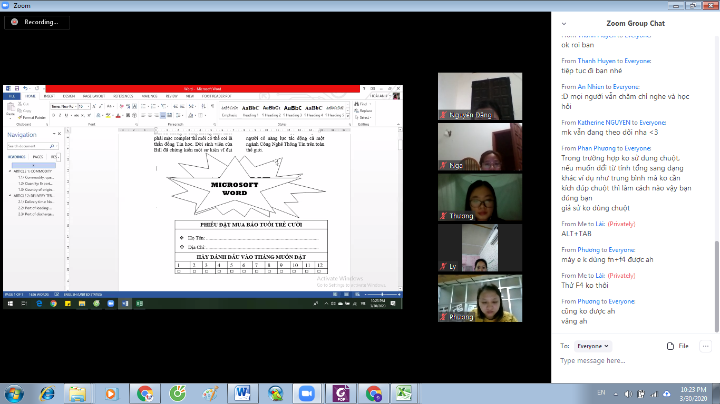Viewport: 720px width, 404px height.
Task: Apply the Heading 1 style
Action: point(250,111)
